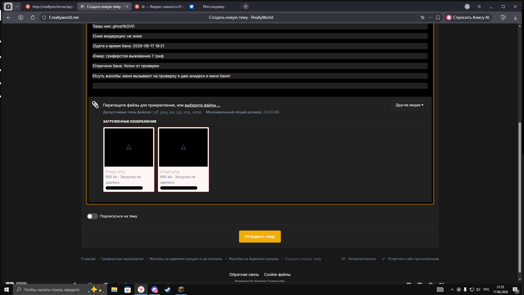The height and width of the screenshot is (295, 524).
Task: Click the paperclip attachment icon
Action: (x=95, y=105)
